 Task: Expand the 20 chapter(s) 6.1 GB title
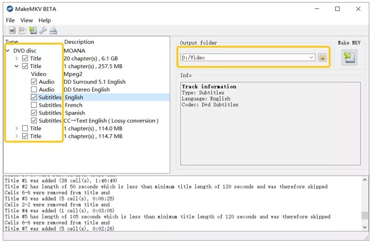(16, 59)
